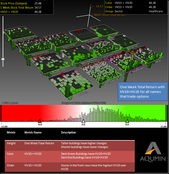Image resolution: width=169 pixels, height=174 pixels.
Task: Click the Order metric table row
Action: pos(70,167)
